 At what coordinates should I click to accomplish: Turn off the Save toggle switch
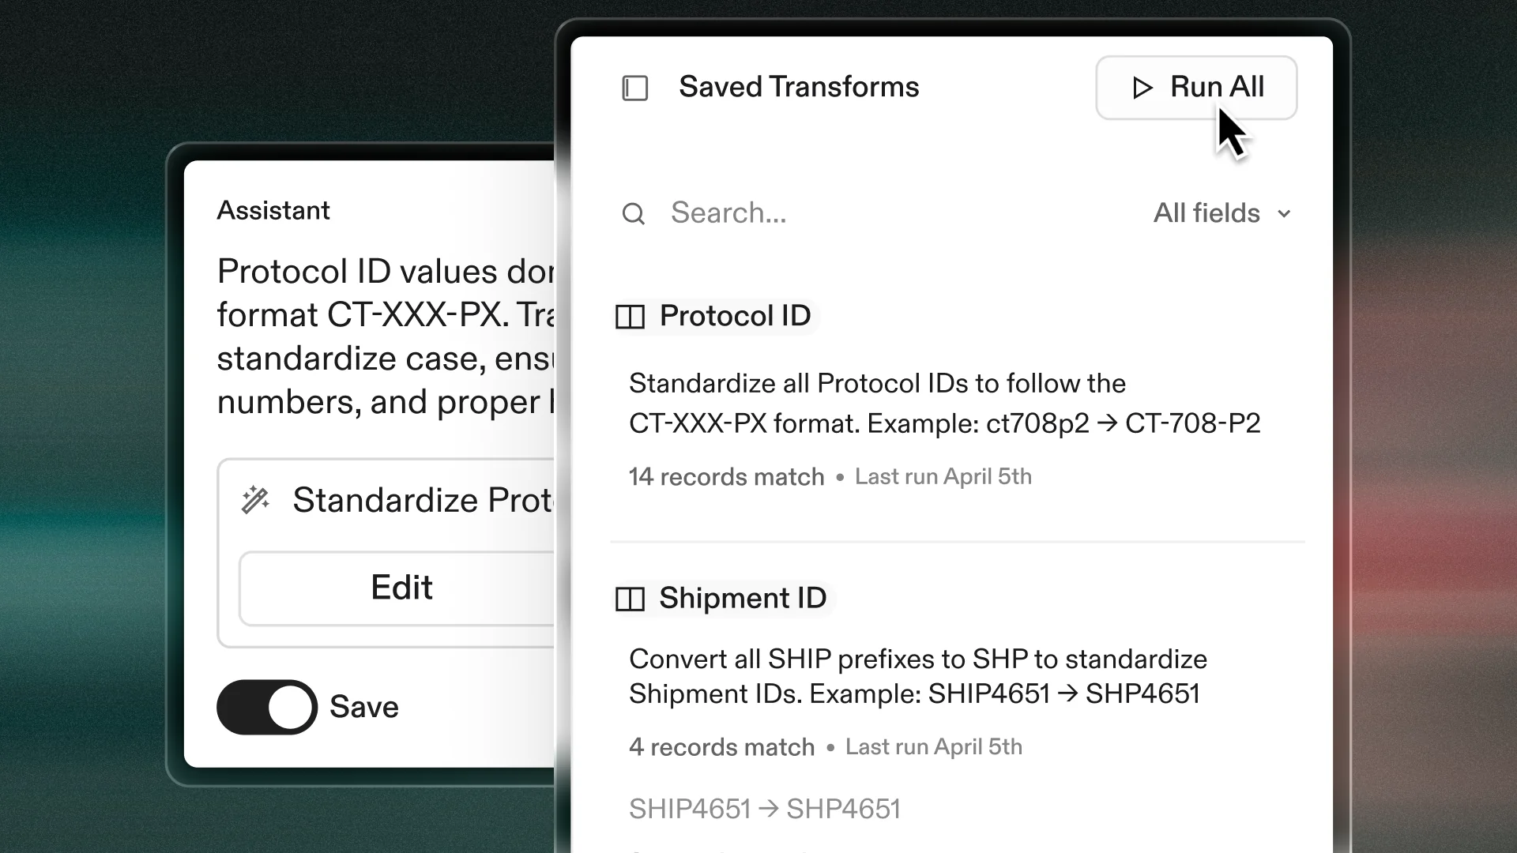click(x=267, y=707)
